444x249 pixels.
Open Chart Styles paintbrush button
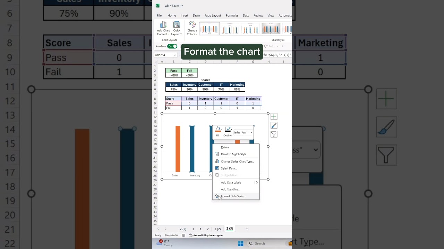click(274, 125)
